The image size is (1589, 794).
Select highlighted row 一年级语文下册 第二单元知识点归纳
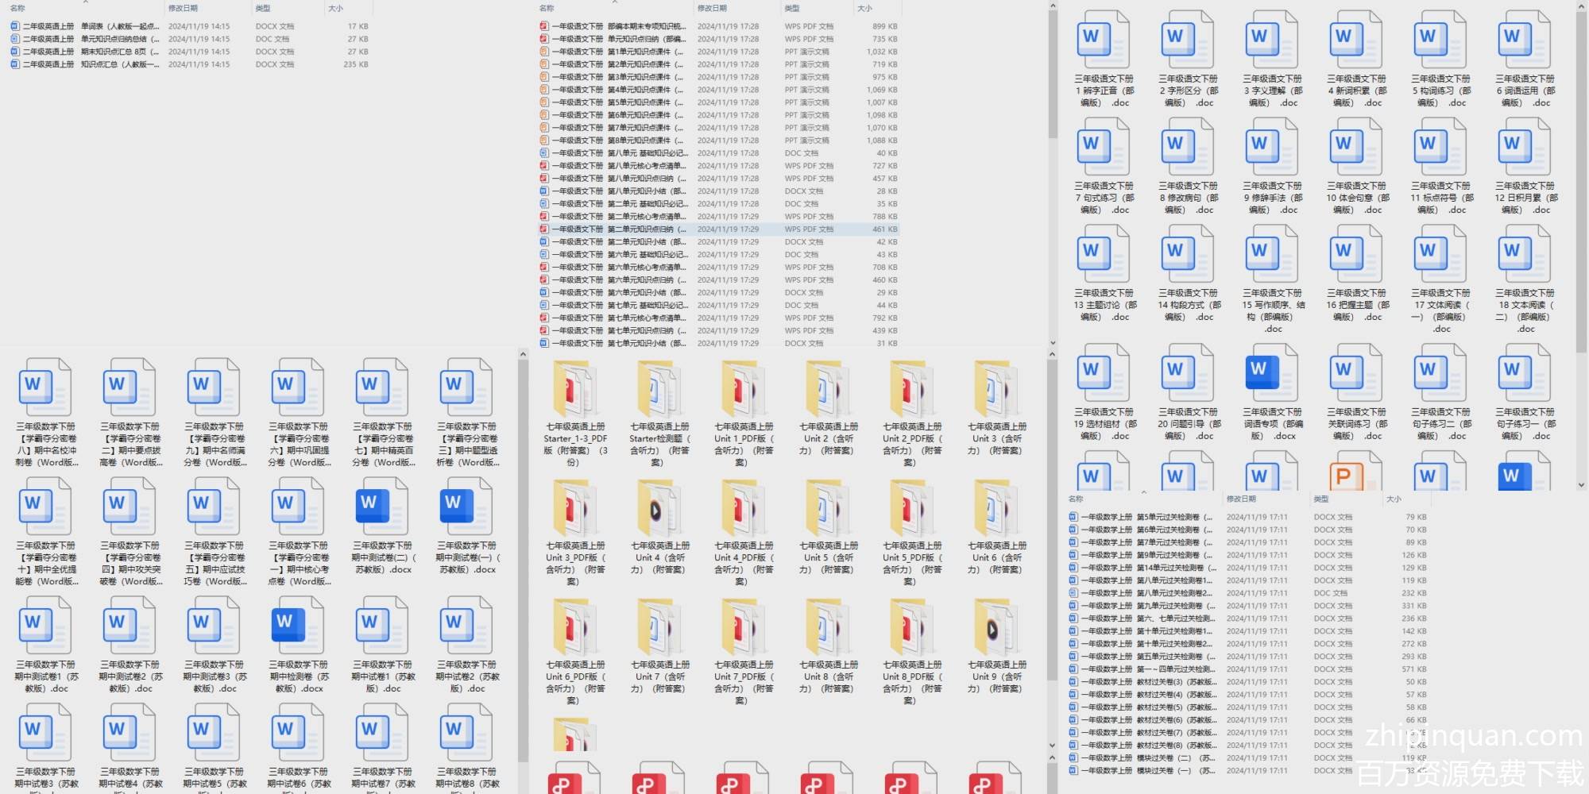tap(719, 229)
